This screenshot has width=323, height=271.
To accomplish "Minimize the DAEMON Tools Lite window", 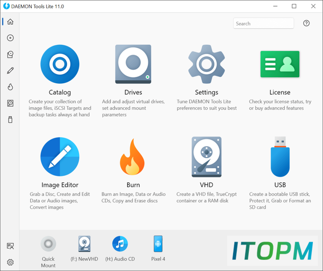I will (x=275, y=6).
